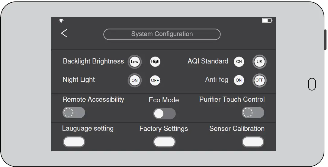Select US AQI Standard

[x=259, y=62]
